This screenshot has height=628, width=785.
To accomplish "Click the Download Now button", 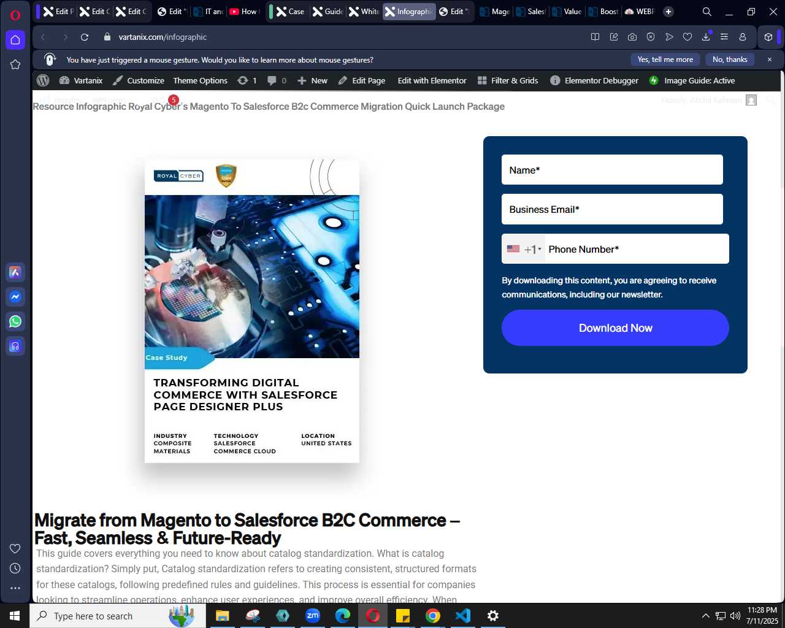I will pyautogui.click(x=615, y=328).
